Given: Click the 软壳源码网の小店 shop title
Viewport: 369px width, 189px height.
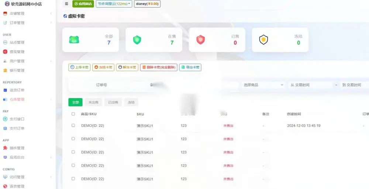Looking at the screenshot, I should (27, 4).
